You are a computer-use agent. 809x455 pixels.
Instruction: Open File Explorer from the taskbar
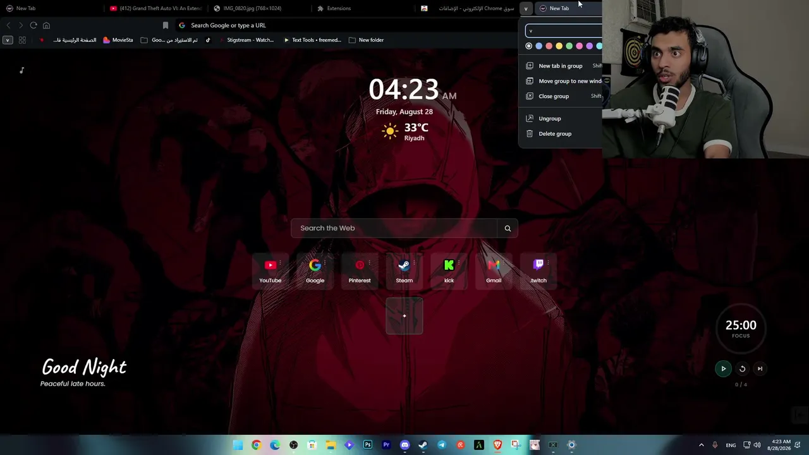331,445
